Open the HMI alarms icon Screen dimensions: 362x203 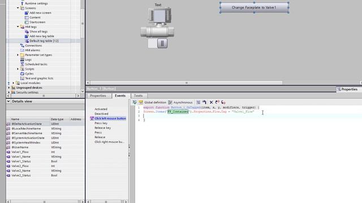[22, 50]
